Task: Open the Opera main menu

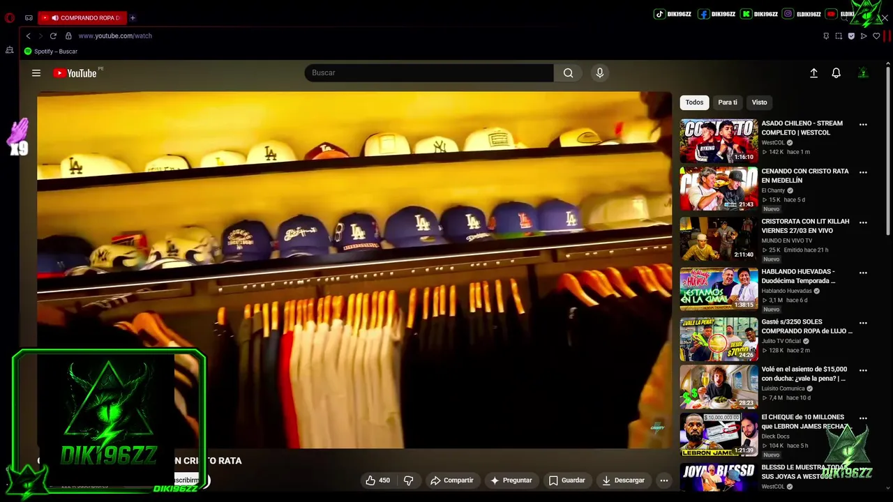Action: (x=10, y=17)
